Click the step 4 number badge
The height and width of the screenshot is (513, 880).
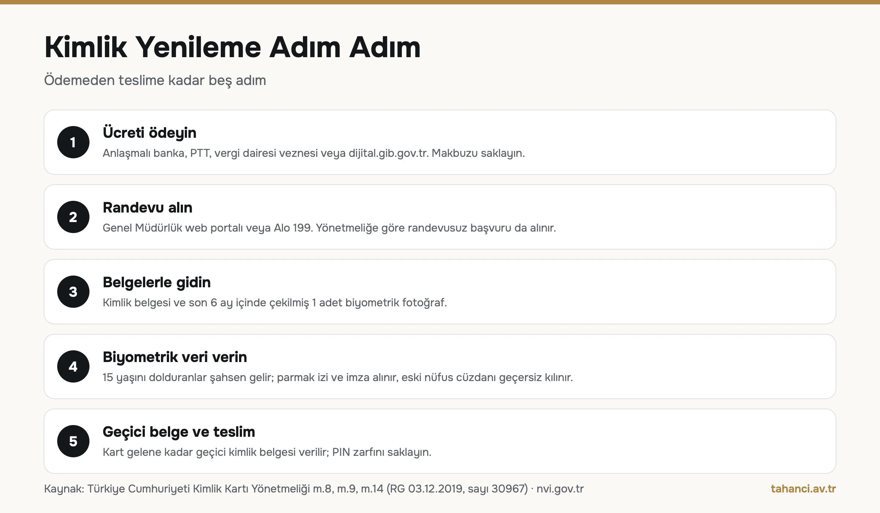73,366
